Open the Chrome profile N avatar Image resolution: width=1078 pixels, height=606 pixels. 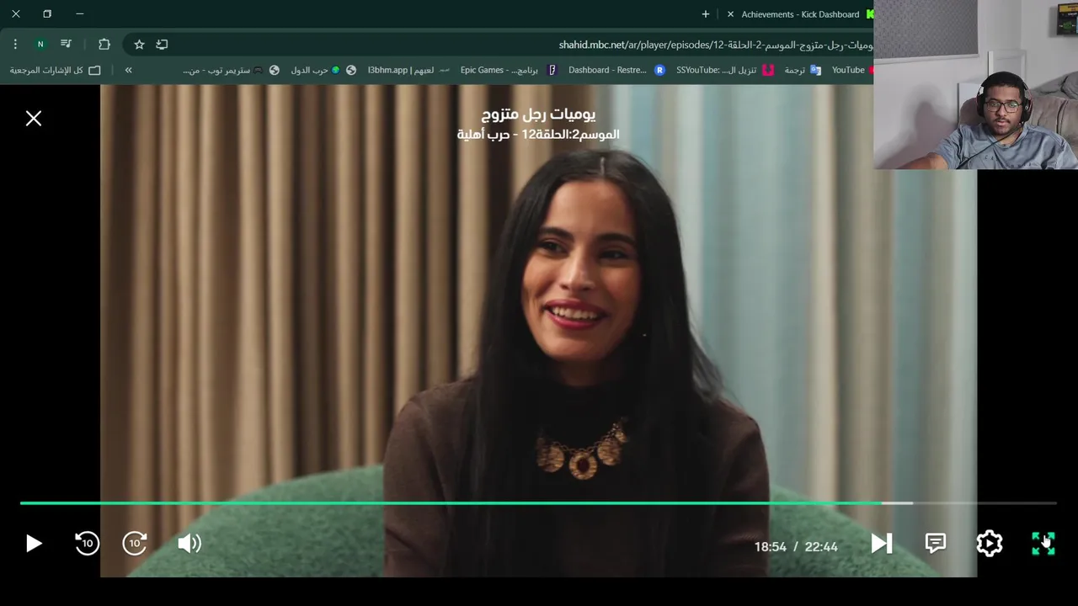(40, 44)
